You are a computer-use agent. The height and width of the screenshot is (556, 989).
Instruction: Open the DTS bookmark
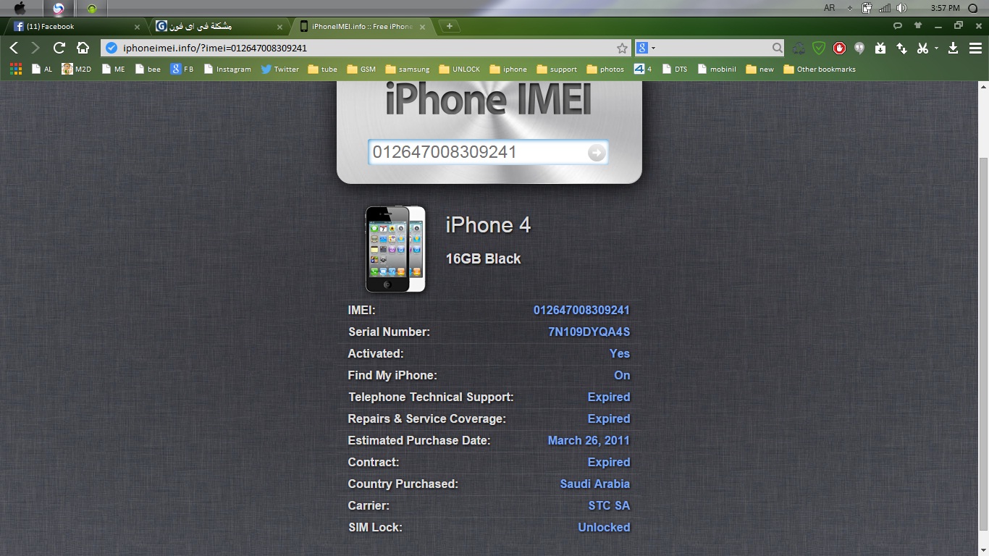click(x=674, y=69)
